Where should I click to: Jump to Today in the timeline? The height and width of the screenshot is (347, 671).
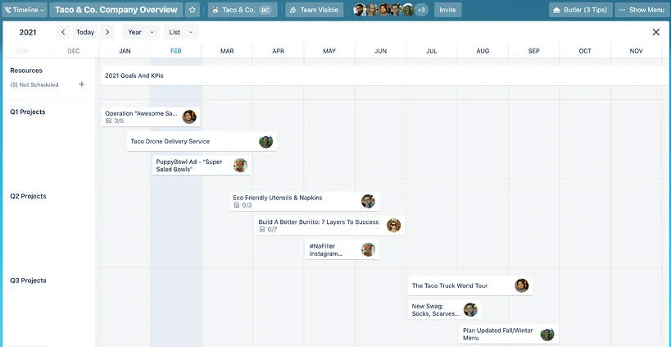[85, 32]
